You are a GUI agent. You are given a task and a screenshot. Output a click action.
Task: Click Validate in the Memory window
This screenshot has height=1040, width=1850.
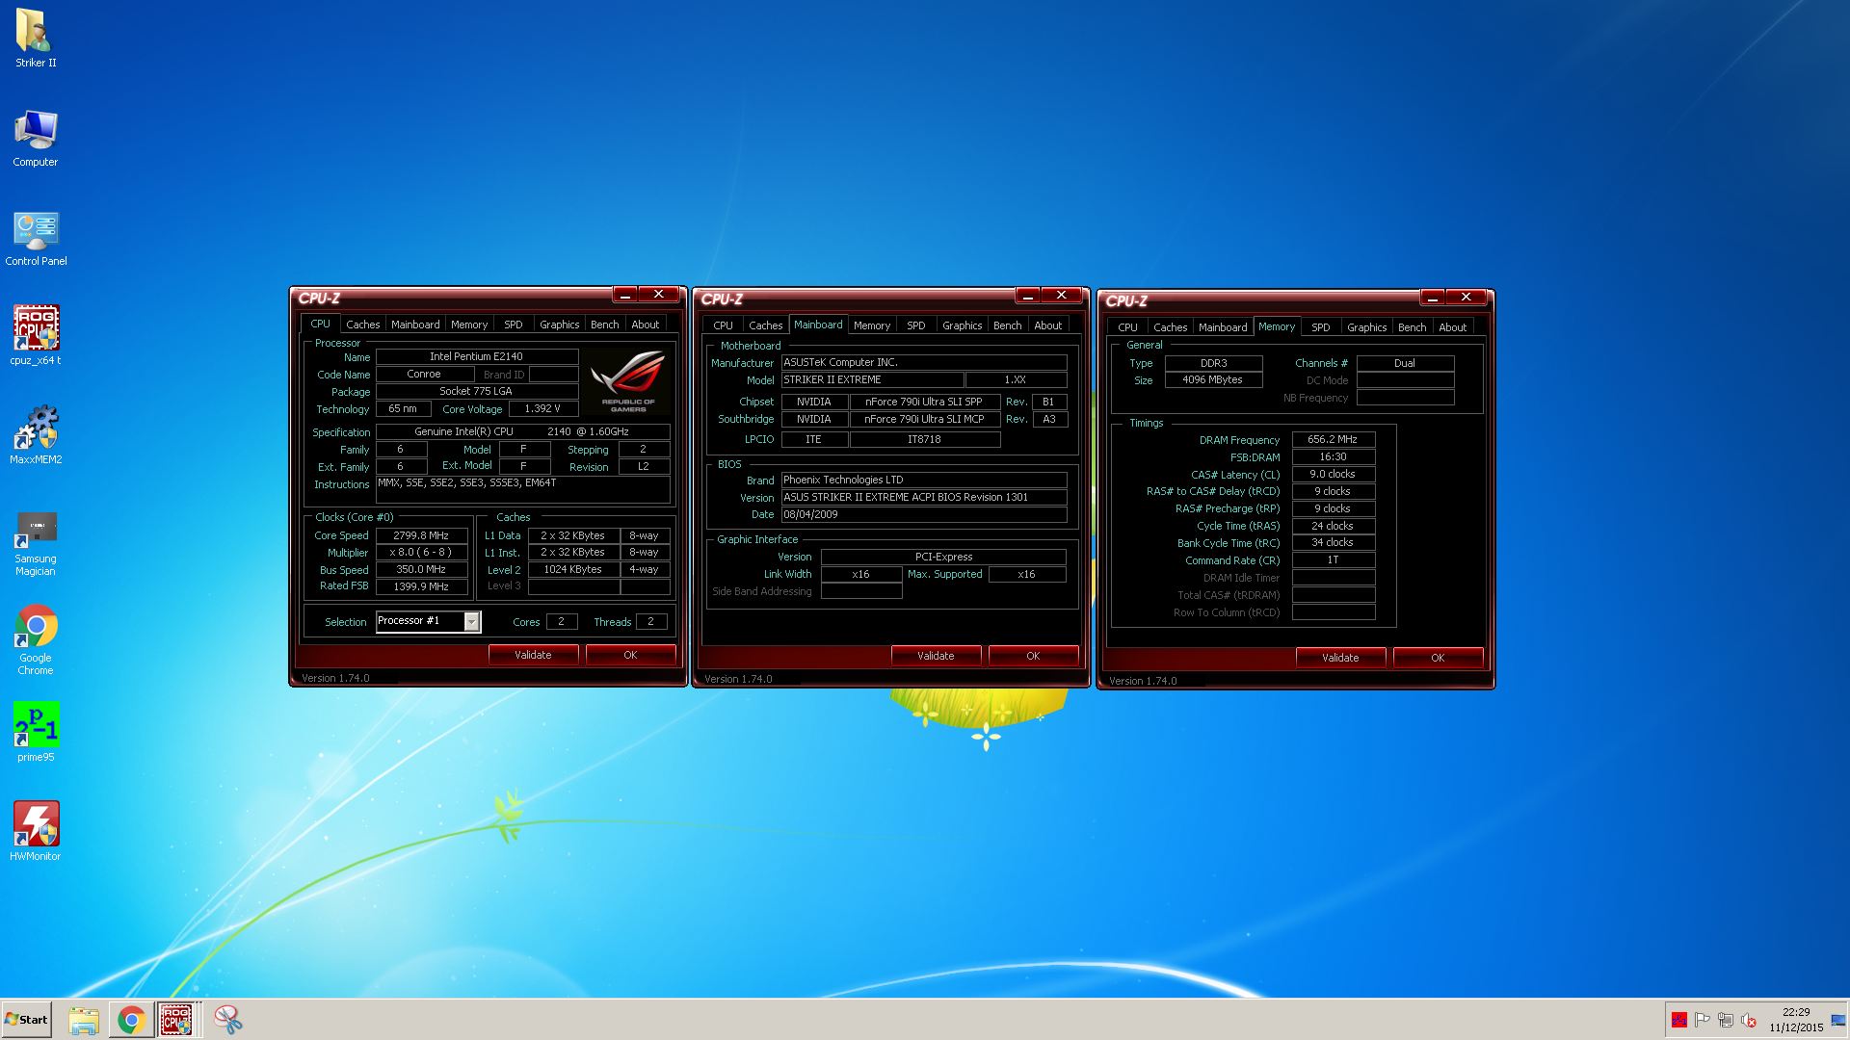tap(1340, 658)
